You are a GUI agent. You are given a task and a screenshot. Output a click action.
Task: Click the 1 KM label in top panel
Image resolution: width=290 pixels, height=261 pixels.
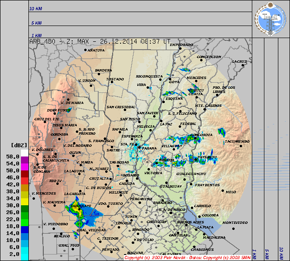36,35
